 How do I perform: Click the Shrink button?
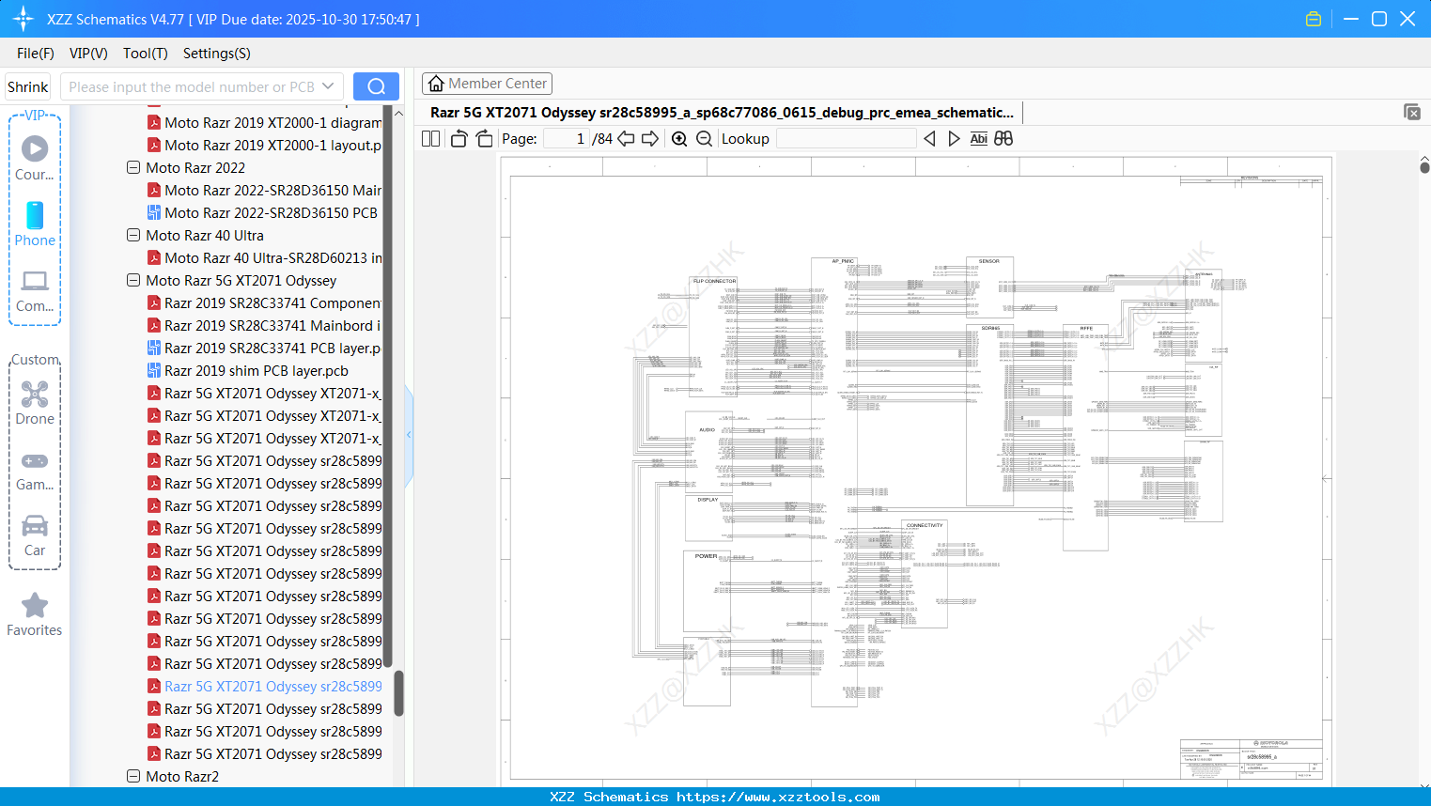tap(27, 85)
